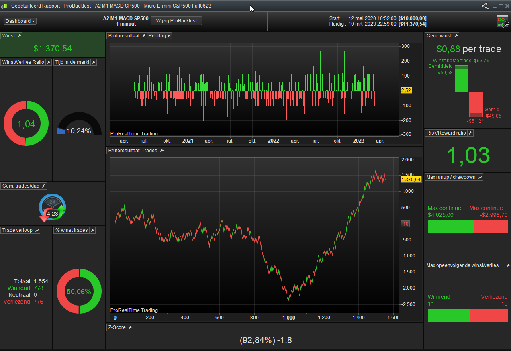Click the Trade verloop wrench icon
Viewport: 511px width, 351px height.
pos(37,230)
